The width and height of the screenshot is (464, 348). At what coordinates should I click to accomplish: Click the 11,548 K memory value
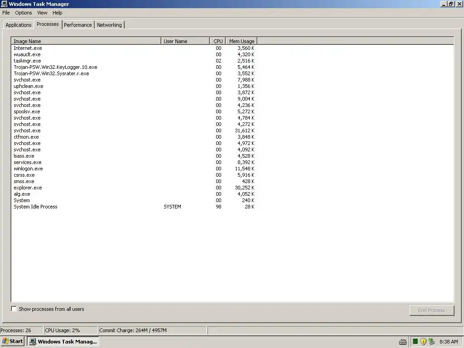244,169
